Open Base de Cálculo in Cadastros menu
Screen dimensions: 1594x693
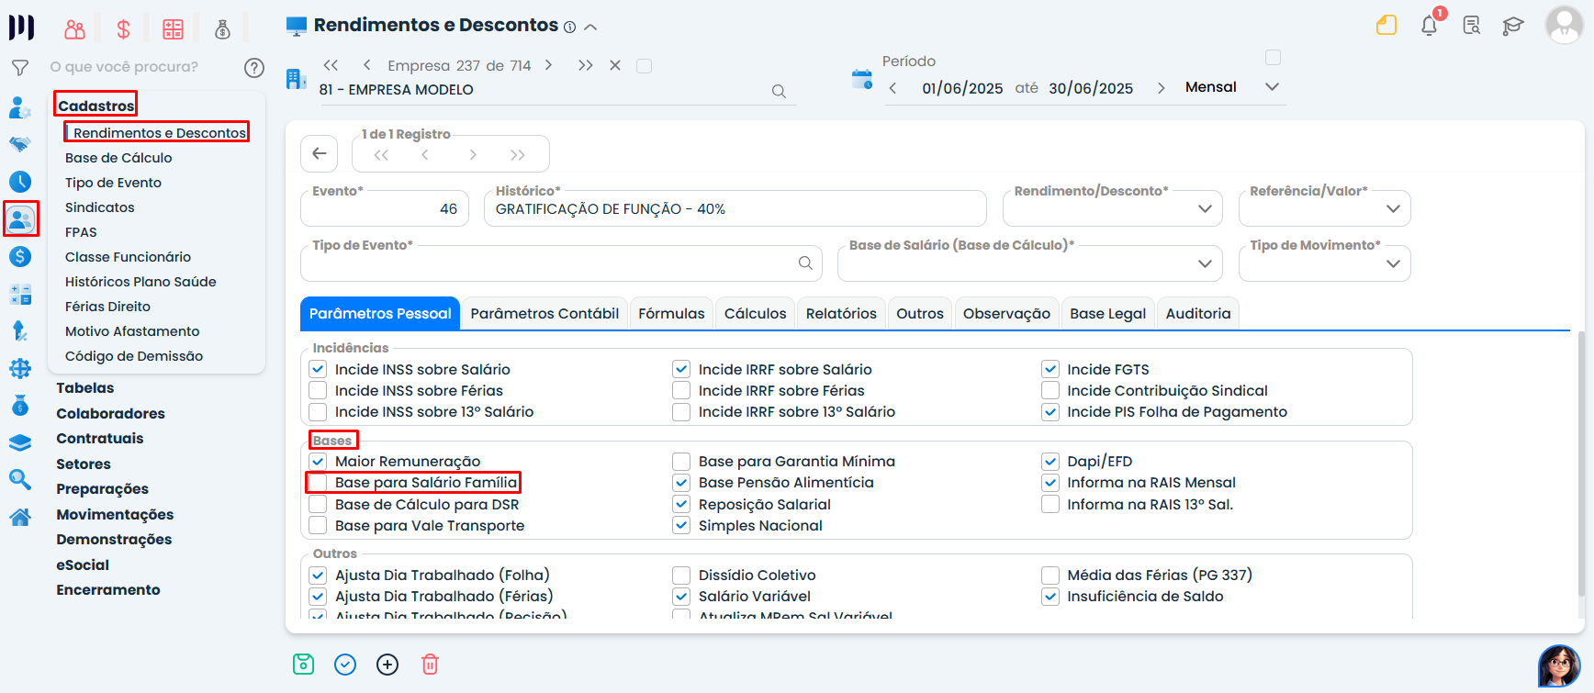[118, 158]
